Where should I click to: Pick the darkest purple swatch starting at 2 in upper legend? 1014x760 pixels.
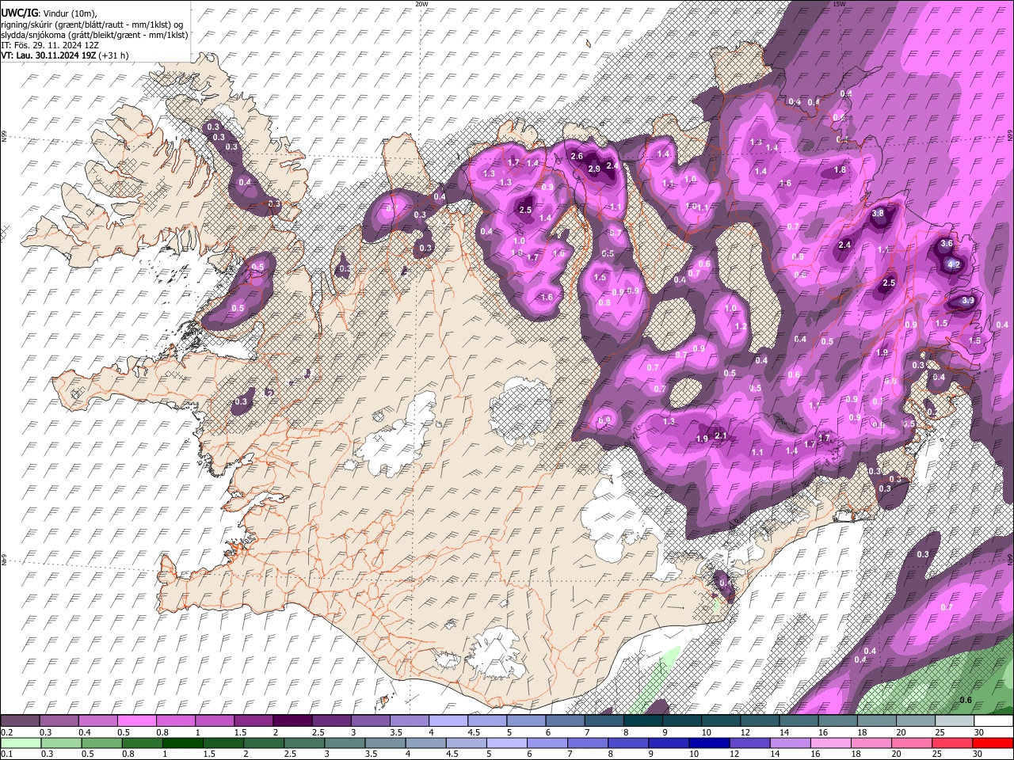[292, 721]
